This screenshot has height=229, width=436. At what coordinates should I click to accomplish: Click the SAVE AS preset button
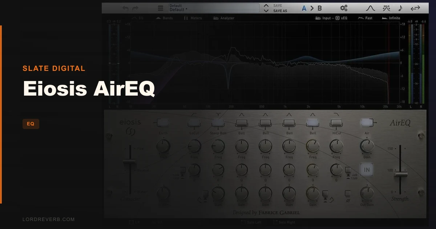280,11
